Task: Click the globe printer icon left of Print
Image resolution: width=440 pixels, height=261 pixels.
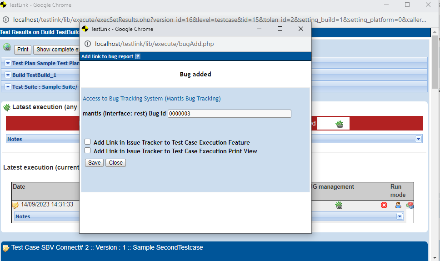Action: tap(7, 47)
